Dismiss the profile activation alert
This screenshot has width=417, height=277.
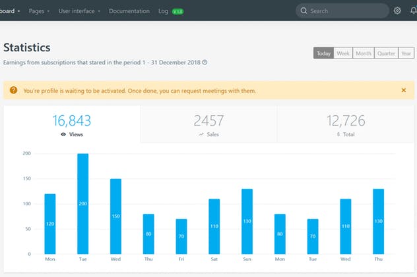[x=403, y=90]
